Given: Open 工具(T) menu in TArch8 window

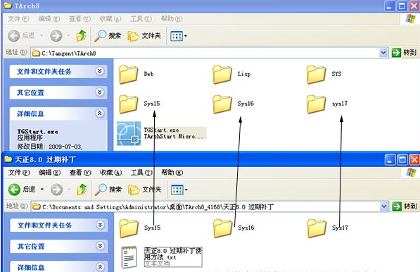Looking at the screenshot, I should (x=141, y=19).
